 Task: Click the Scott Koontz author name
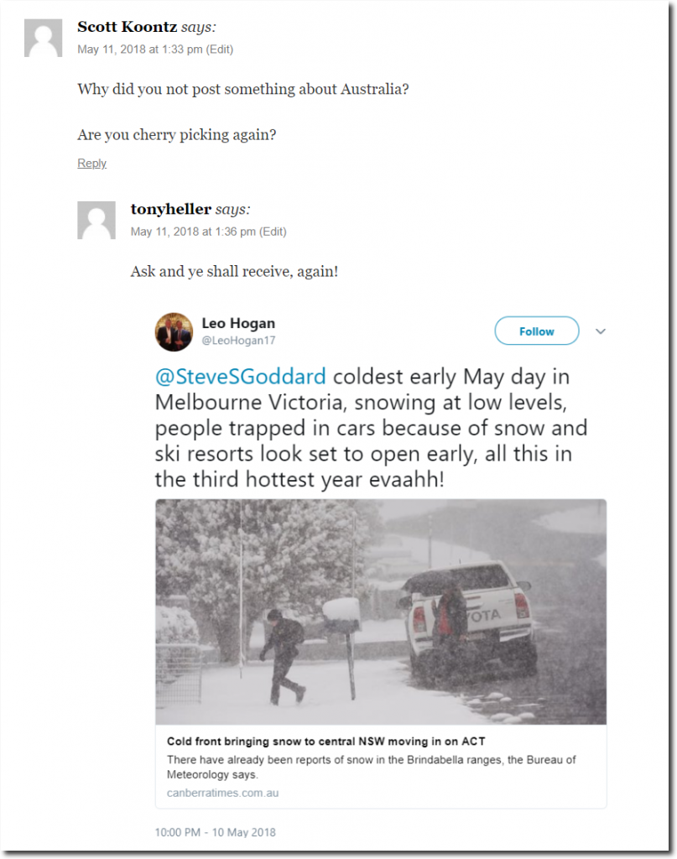pyautogui.click(x=127, y=27)
